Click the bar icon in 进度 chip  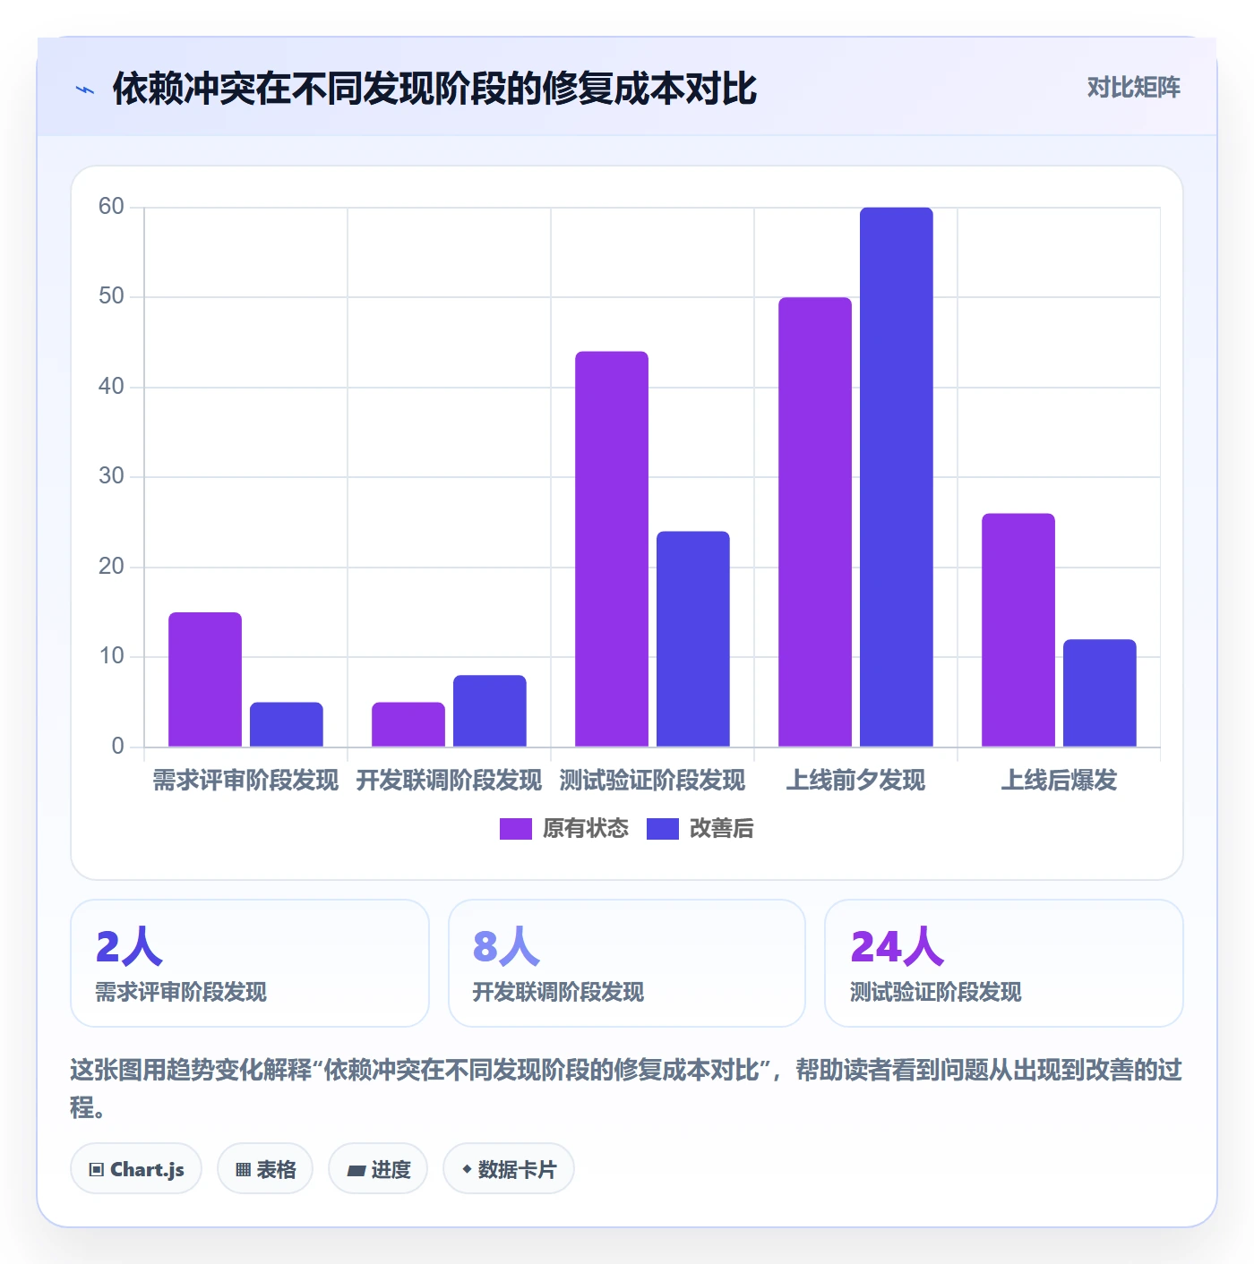[356, 1170]
